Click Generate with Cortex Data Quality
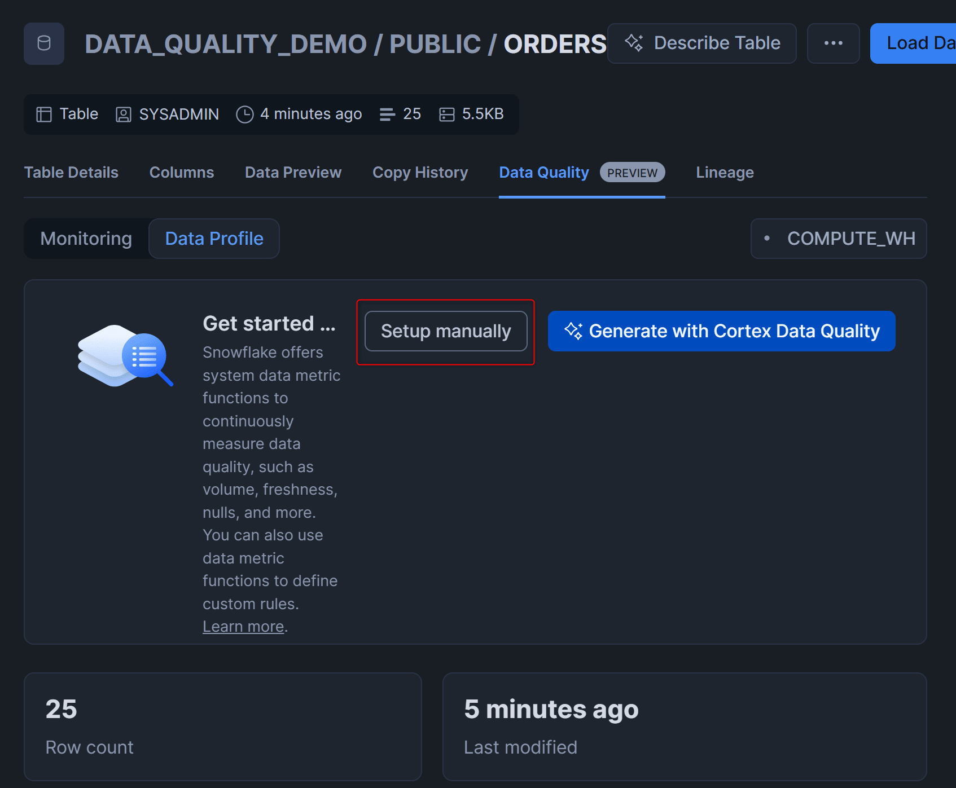 (x=721, y=331)
